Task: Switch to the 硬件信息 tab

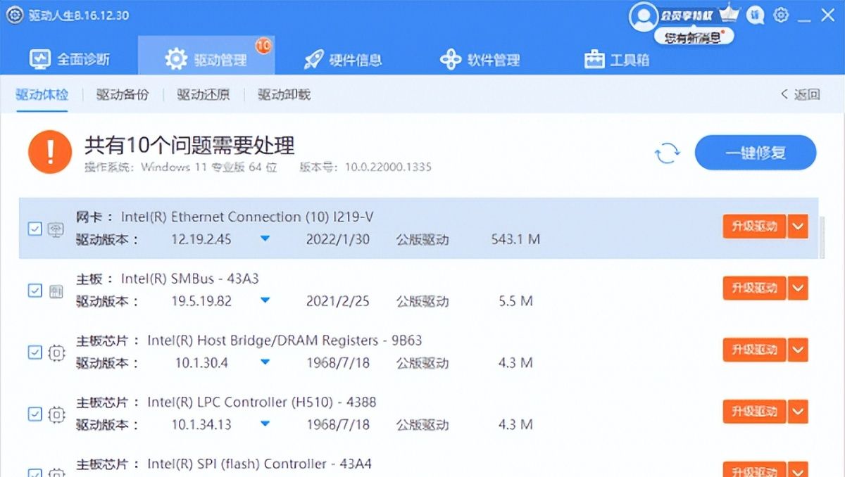Action: click(344, 60)
